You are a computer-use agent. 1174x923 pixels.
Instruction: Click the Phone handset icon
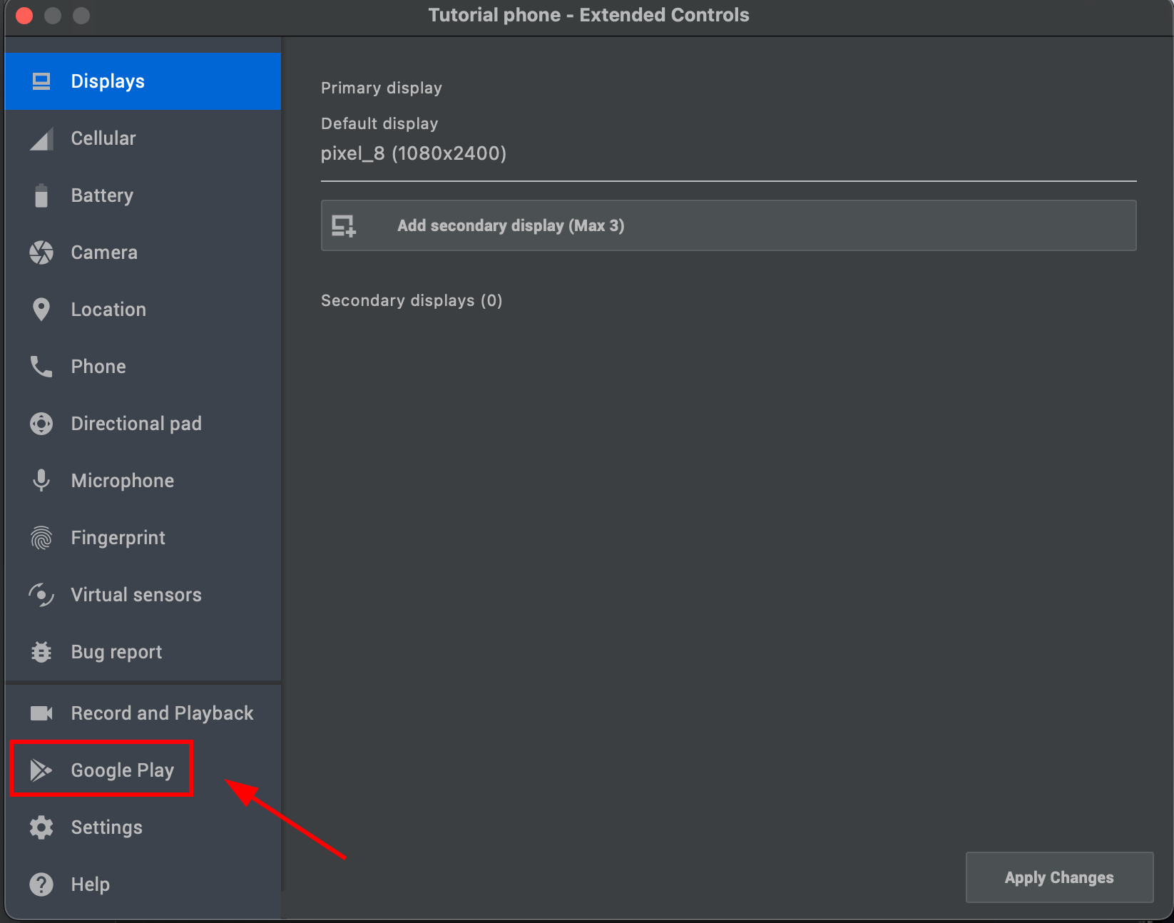[41, 366]
